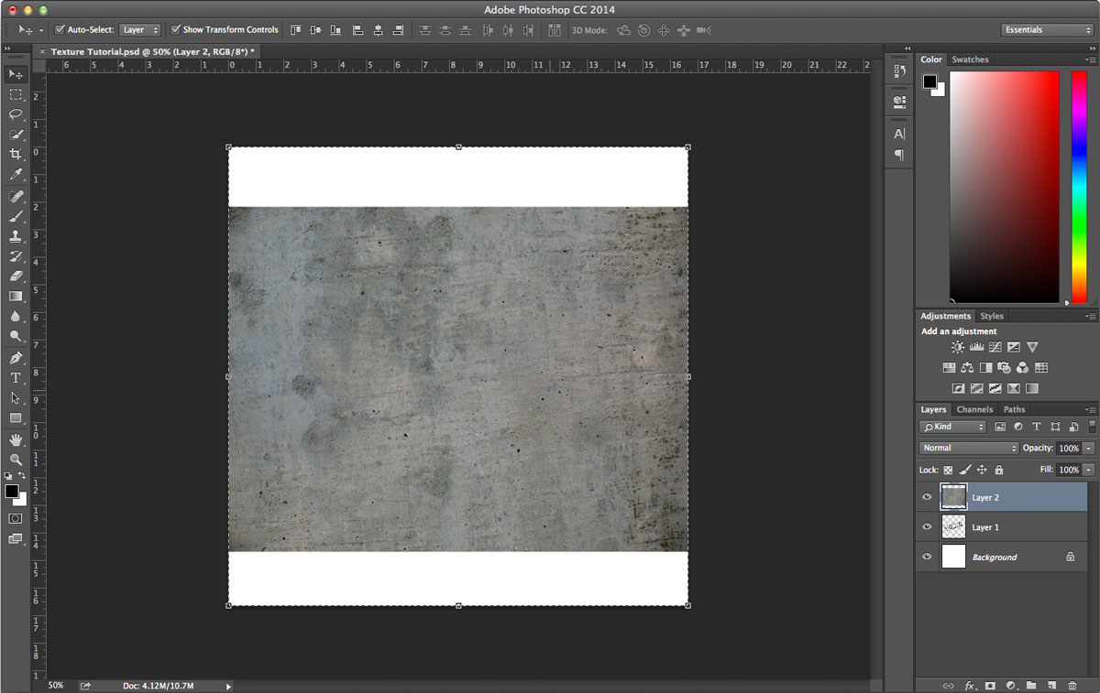This screenshot has width=1100, height=693.
Task: Toggle visibility of Layer 1
Action: (927, 526)
